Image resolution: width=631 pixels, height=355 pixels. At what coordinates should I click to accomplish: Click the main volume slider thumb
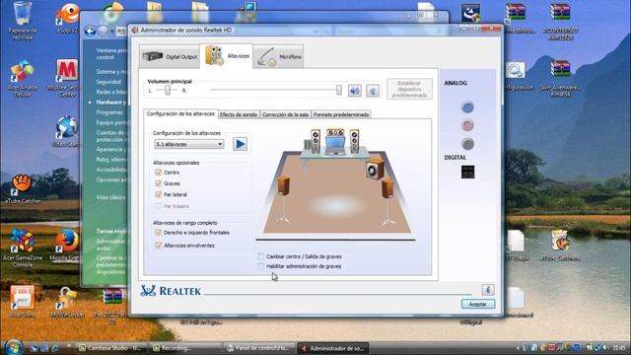[x=339, y=90]
